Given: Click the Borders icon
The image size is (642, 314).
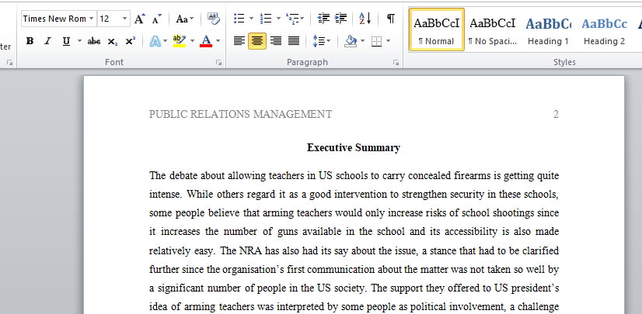Looking at the screenshot, I should tap(376, 41).
